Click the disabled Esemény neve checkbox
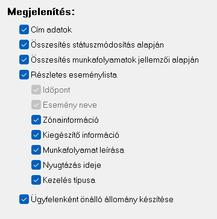This screenshot has height=219, width=217. tap(36, 105)
